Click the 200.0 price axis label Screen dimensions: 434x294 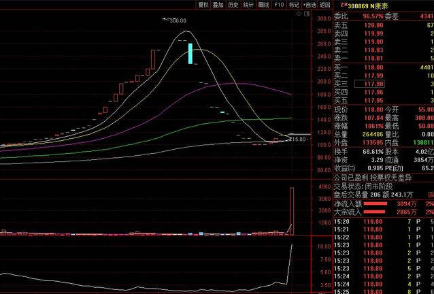click(324, 82)
